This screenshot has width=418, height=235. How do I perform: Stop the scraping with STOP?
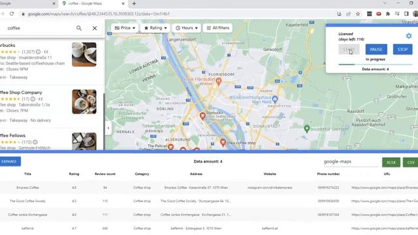coord(402,50)
